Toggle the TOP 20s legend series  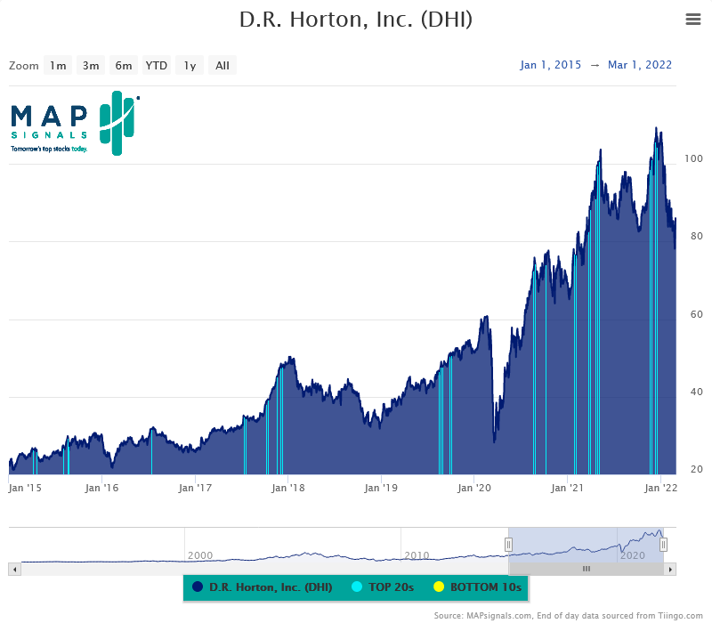pos(383,587)
